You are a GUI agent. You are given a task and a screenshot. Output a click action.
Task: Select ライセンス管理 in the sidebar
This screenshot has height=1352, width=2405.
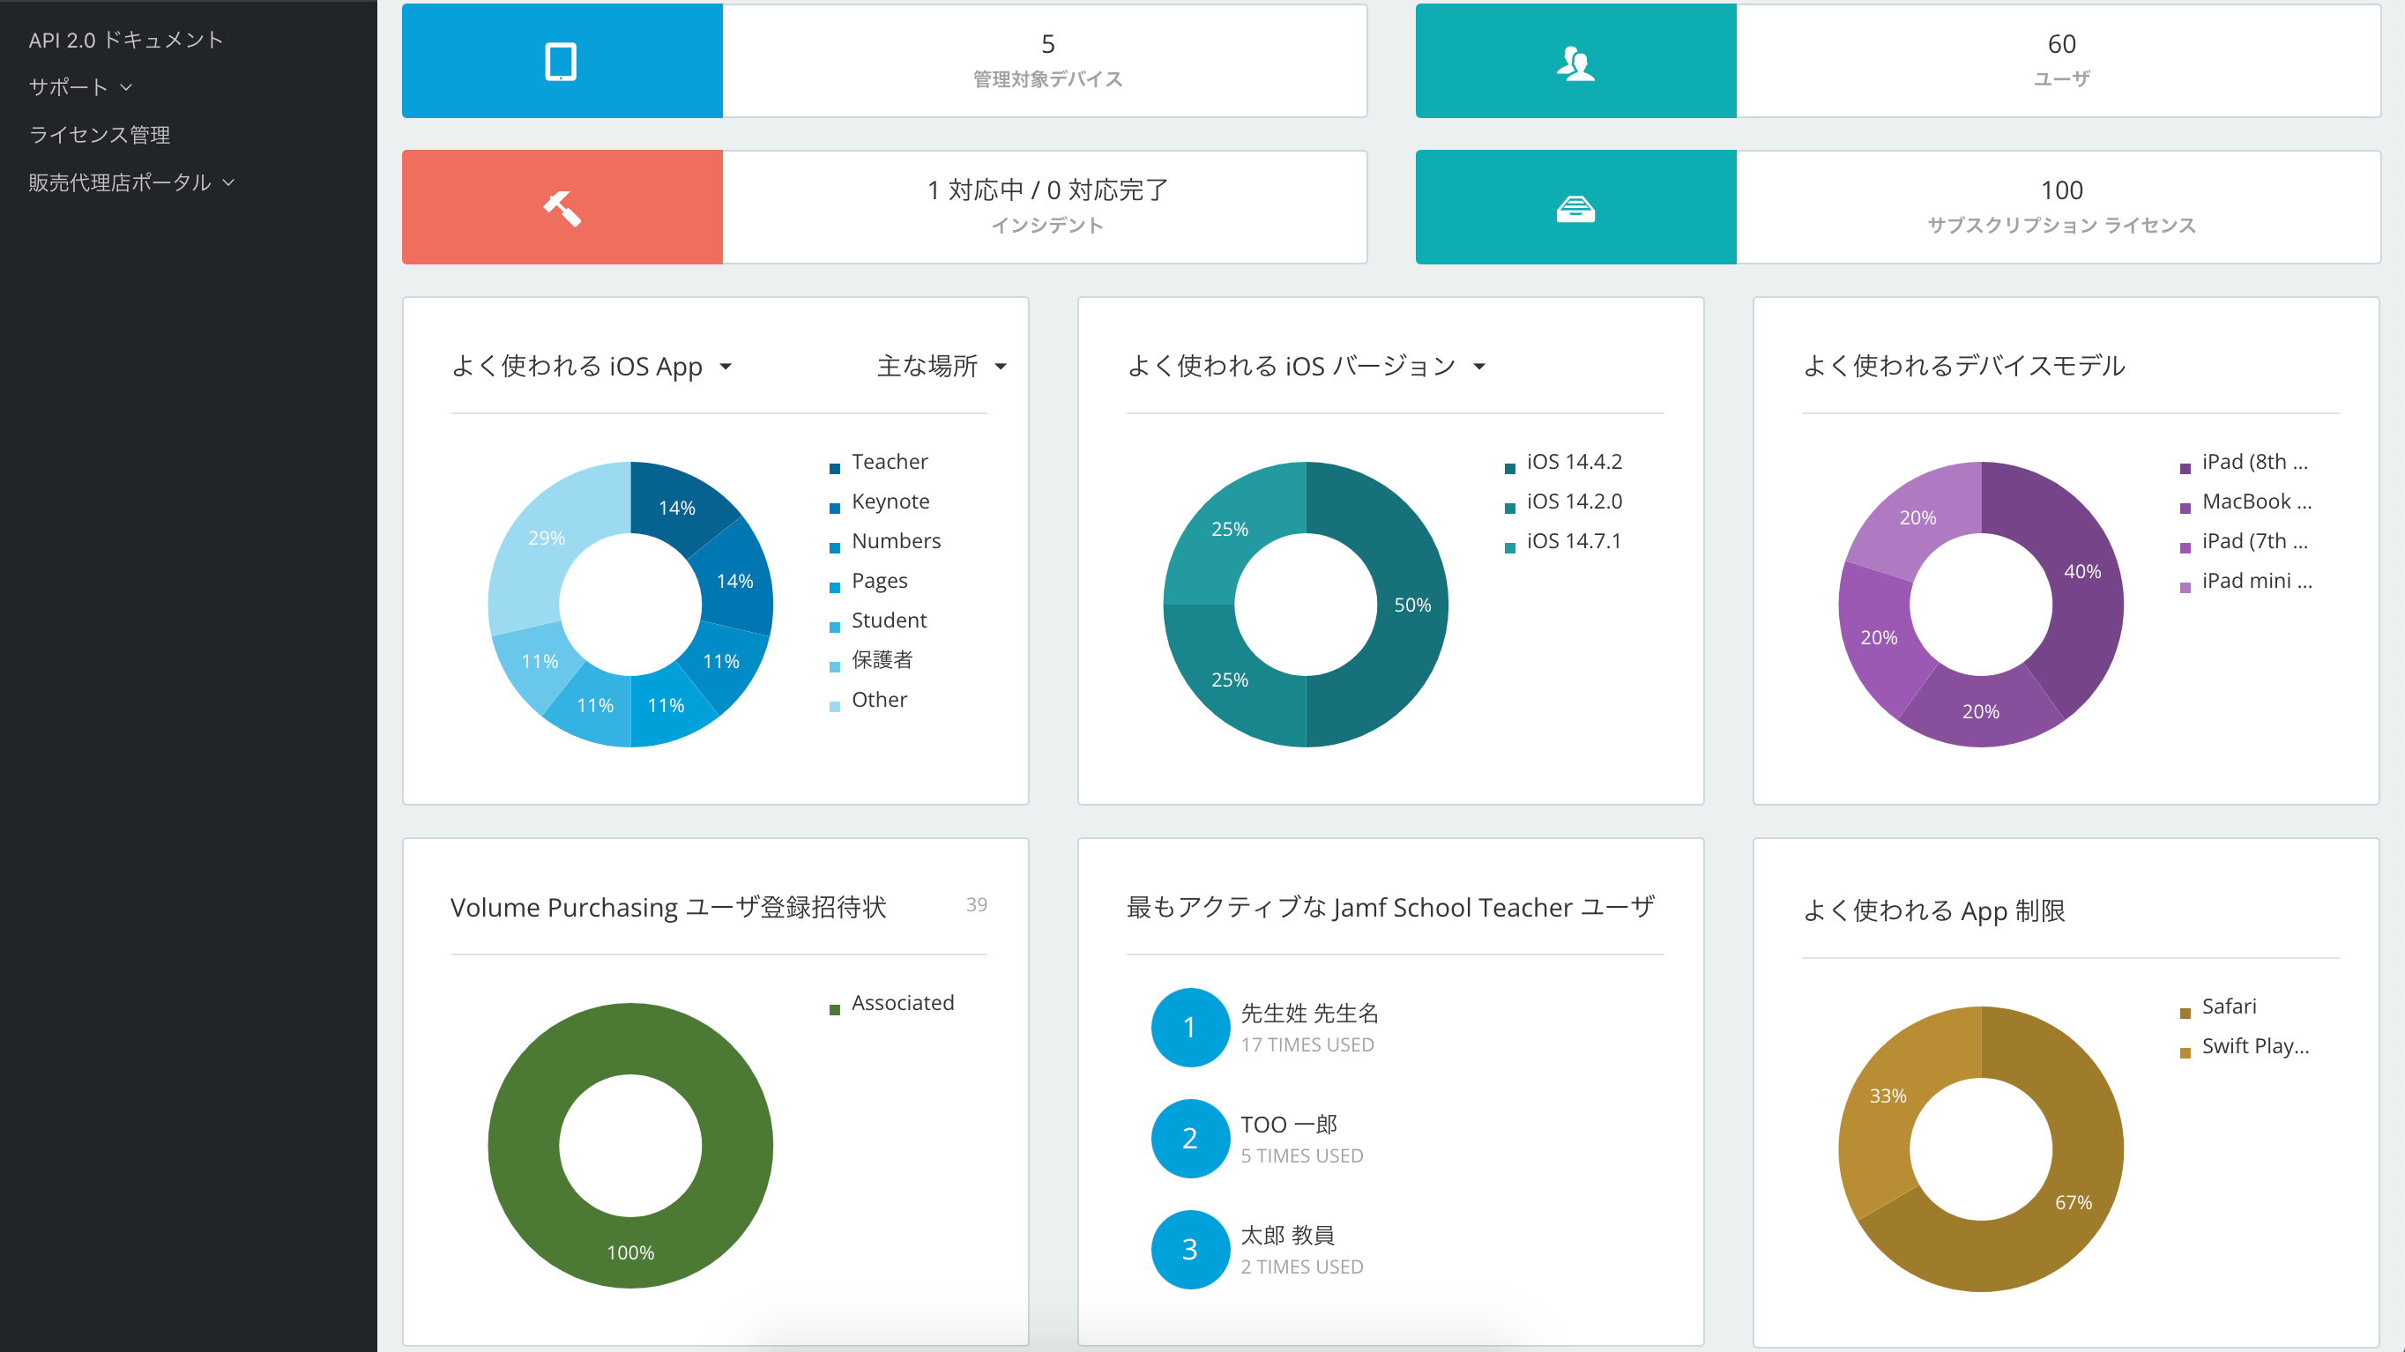(99, 134)
